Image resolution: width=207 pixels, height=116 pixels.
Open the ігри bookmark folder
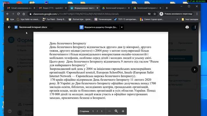click(10, 19)
